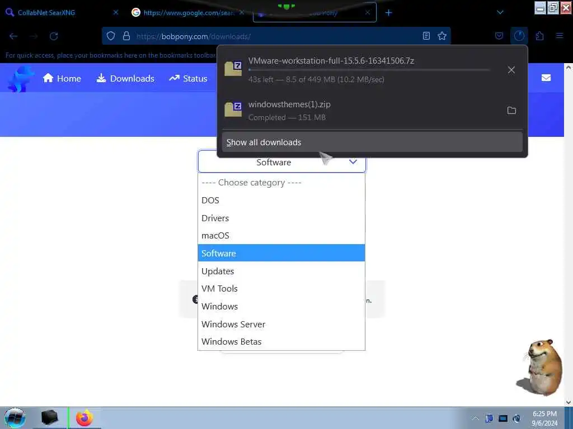Screen dimensions: 573x429
Task: Choose Updates from the category list
Action: (x=281, y=271)
